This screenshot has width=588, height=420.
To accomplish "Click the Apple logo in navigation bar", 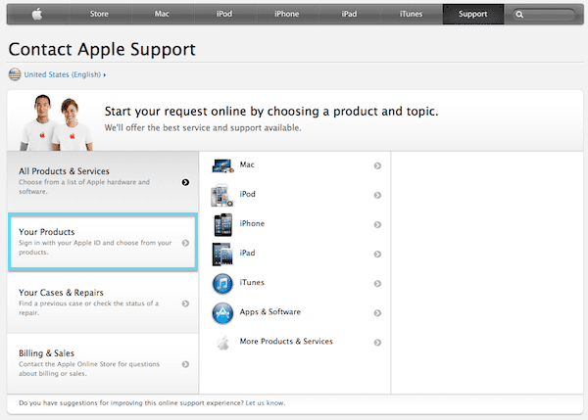I will [x=37, y=15].
